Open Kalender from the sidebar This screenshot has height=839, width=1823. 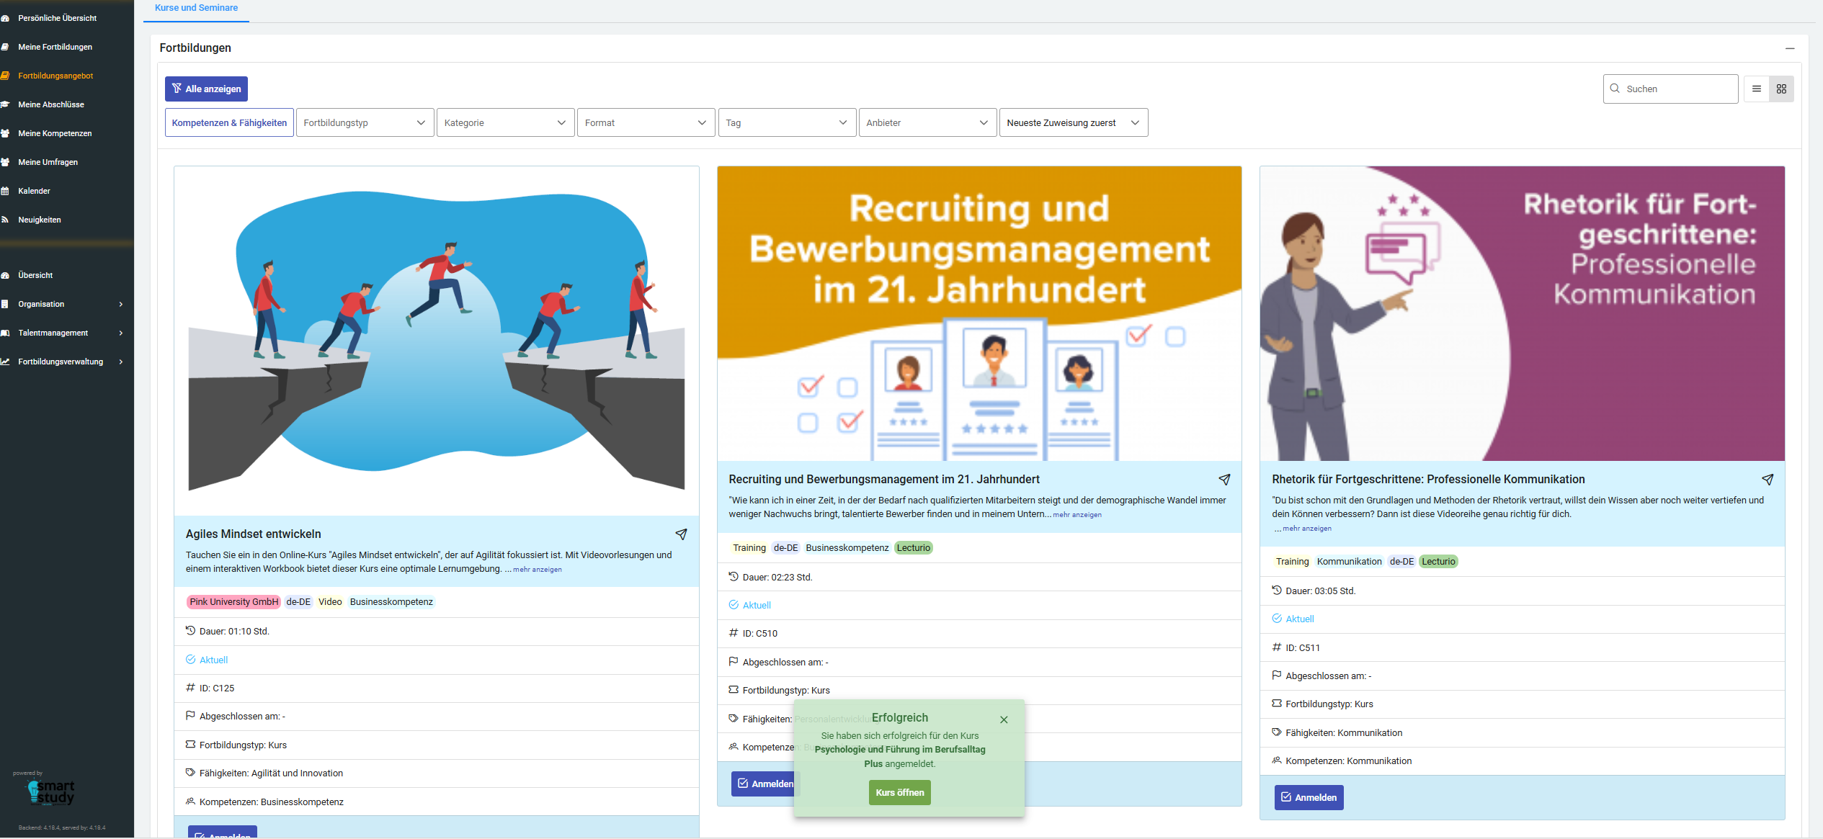click(34, 191)
